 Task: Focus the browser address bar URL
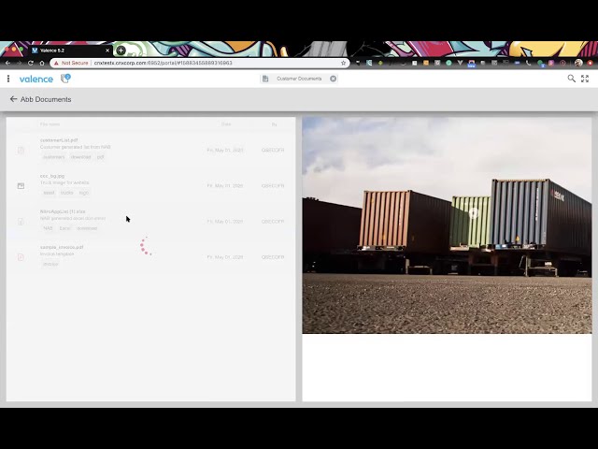tap(163, 63)
